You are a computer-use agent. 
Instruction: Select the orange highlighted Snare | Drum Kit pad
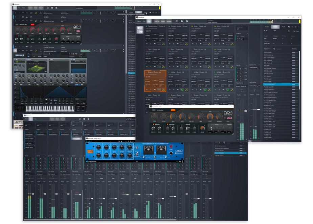coord(155,81)
